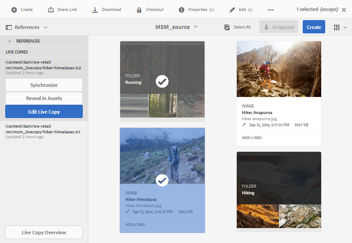The image size is (352, 243).
Task: Click the Synchronize button
Action: click(44, 85)
